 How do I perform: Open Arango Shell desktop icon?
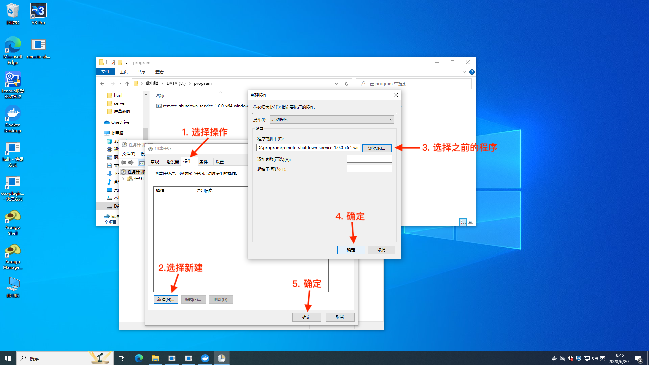[x=13, y=222]
